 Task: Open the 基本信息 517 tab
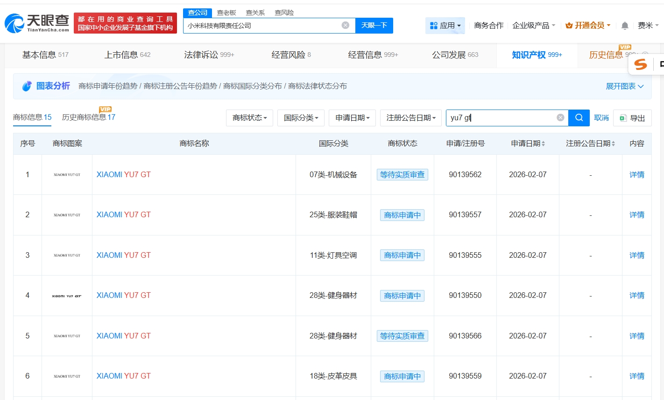(45, 55)
